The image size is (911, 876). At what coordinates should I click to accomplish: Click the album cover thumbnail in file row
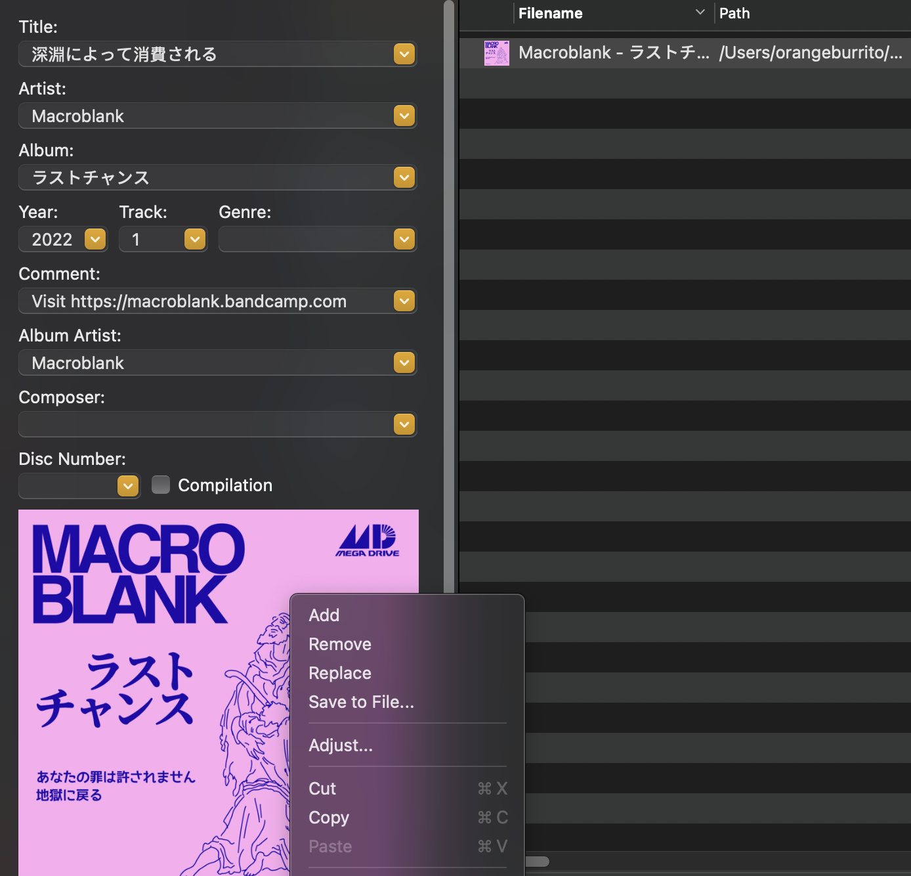pyautogui.click(x=496, y=53)
